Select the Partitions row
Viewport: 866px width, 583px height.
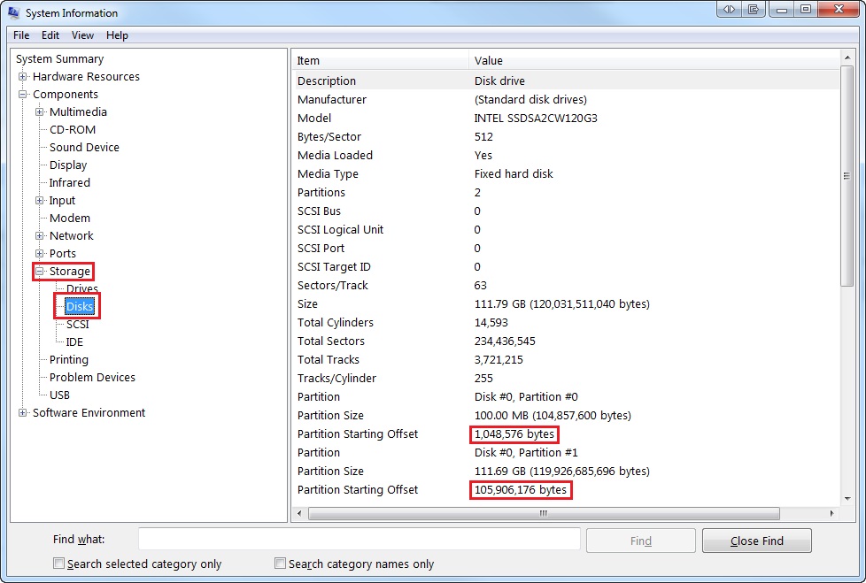(566, 192)
